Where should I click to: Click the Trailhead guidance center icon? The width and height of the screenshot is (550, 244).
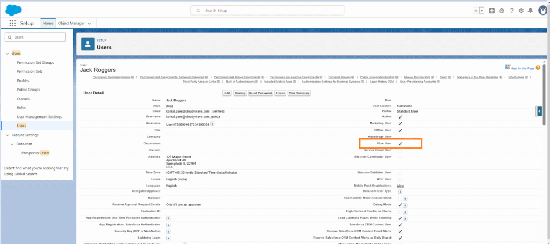(502, 10)
